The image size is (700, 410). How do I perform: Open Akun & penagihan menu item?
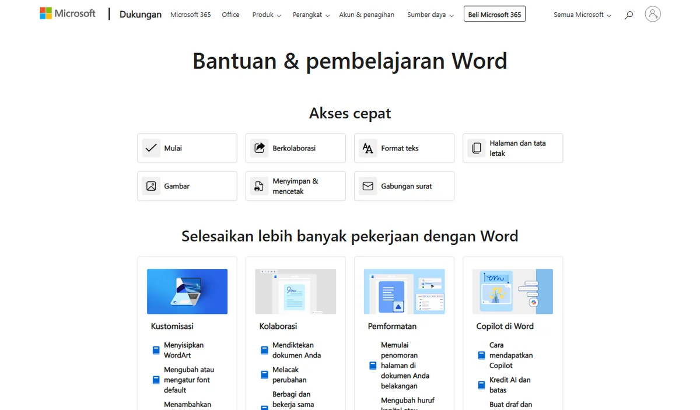click(366, 15)
